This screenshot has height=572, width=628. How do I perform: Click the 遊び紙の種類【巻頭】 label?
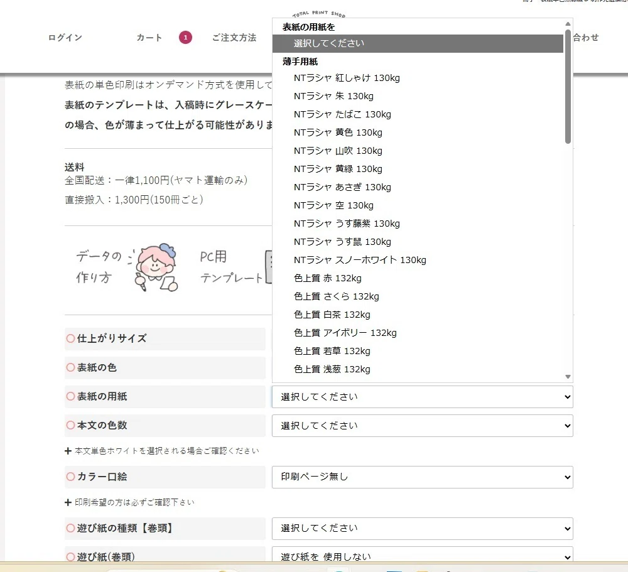tap(126, 528)
